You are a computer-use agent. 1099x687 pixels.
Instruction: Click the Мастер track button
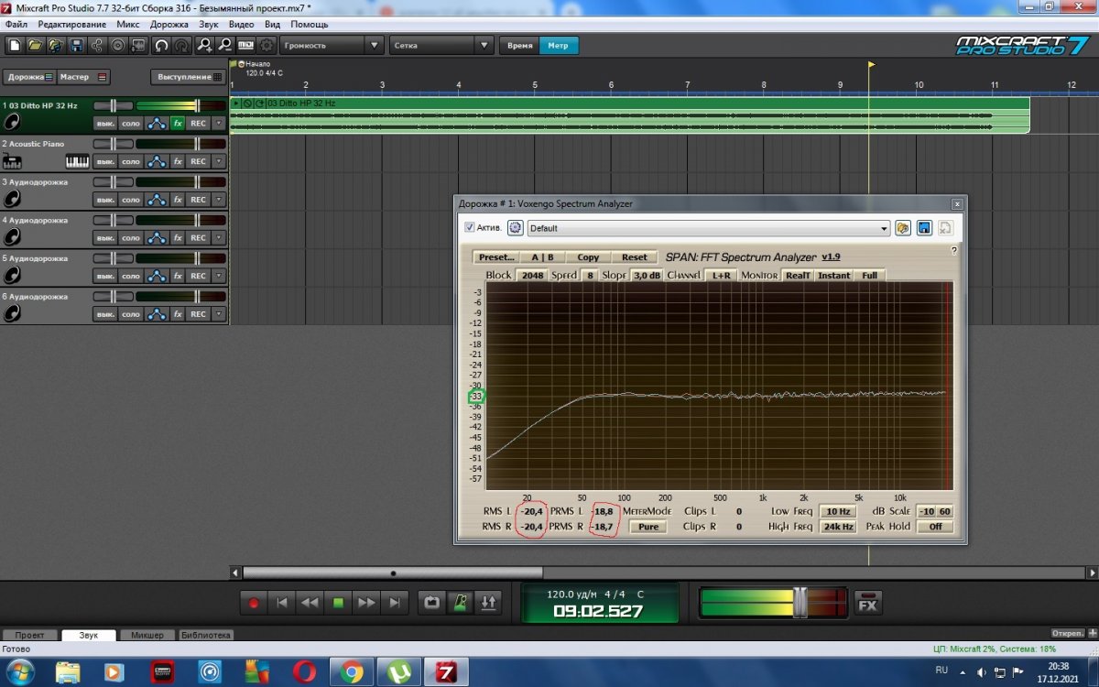[x=83, y=77]
